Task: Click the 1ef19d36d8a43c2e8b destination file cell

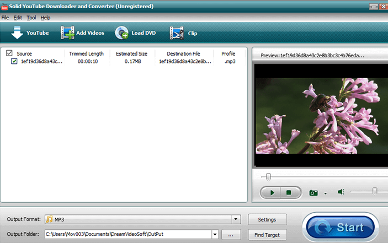Action: (x=185, y=62)
